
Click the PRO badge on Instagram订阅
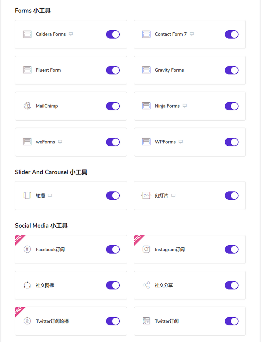pyautogui.click(x=138, y=239)
